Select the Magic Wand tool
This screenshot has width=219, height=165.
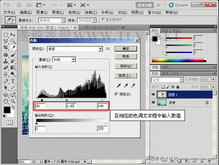[x=13, y=41]
